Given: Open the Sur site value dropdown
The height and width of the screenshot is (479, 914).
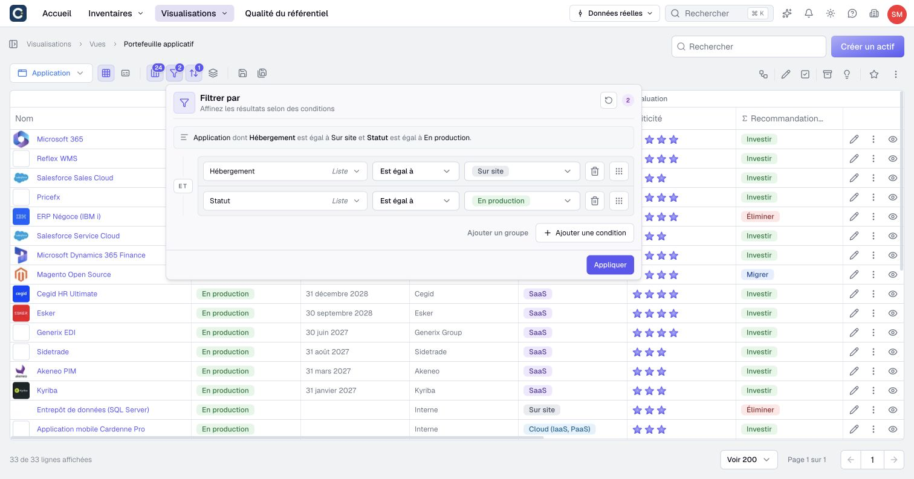Looking at the screenshot, I should point(522,171).
